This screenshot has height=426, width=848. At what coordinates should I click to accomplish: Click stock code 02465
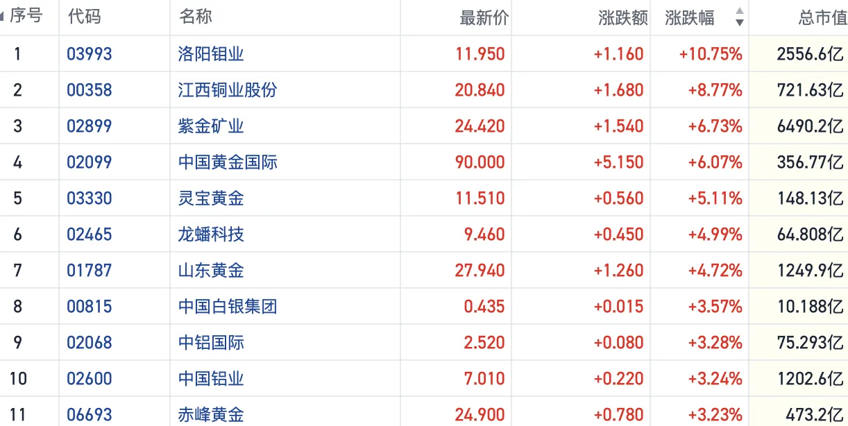coord(89,235)
